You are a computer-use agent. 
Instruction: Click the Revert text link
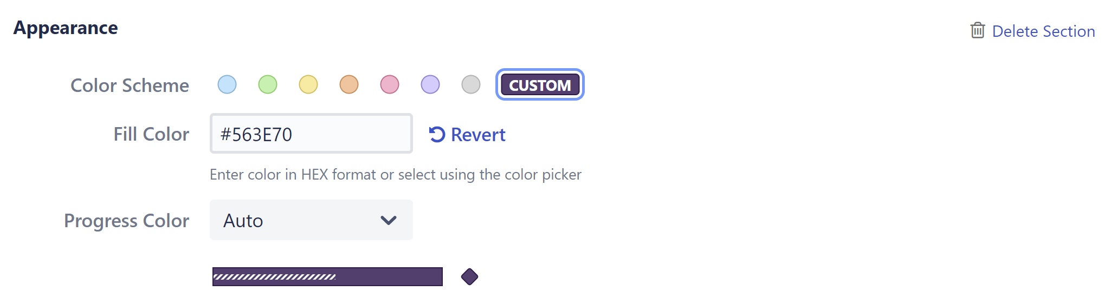(x=478, y=135)
